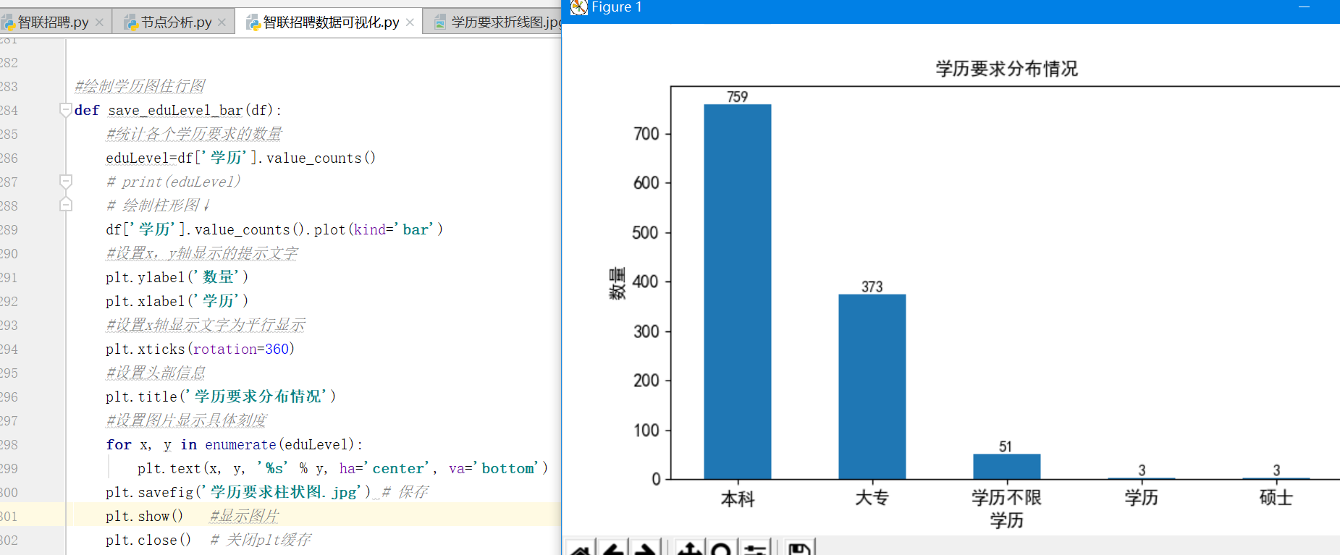Image resolution: width=1340 pixels, height=555 pixels.
Task: Click the 本科 x-axis tick label
Action: (738, 499)
